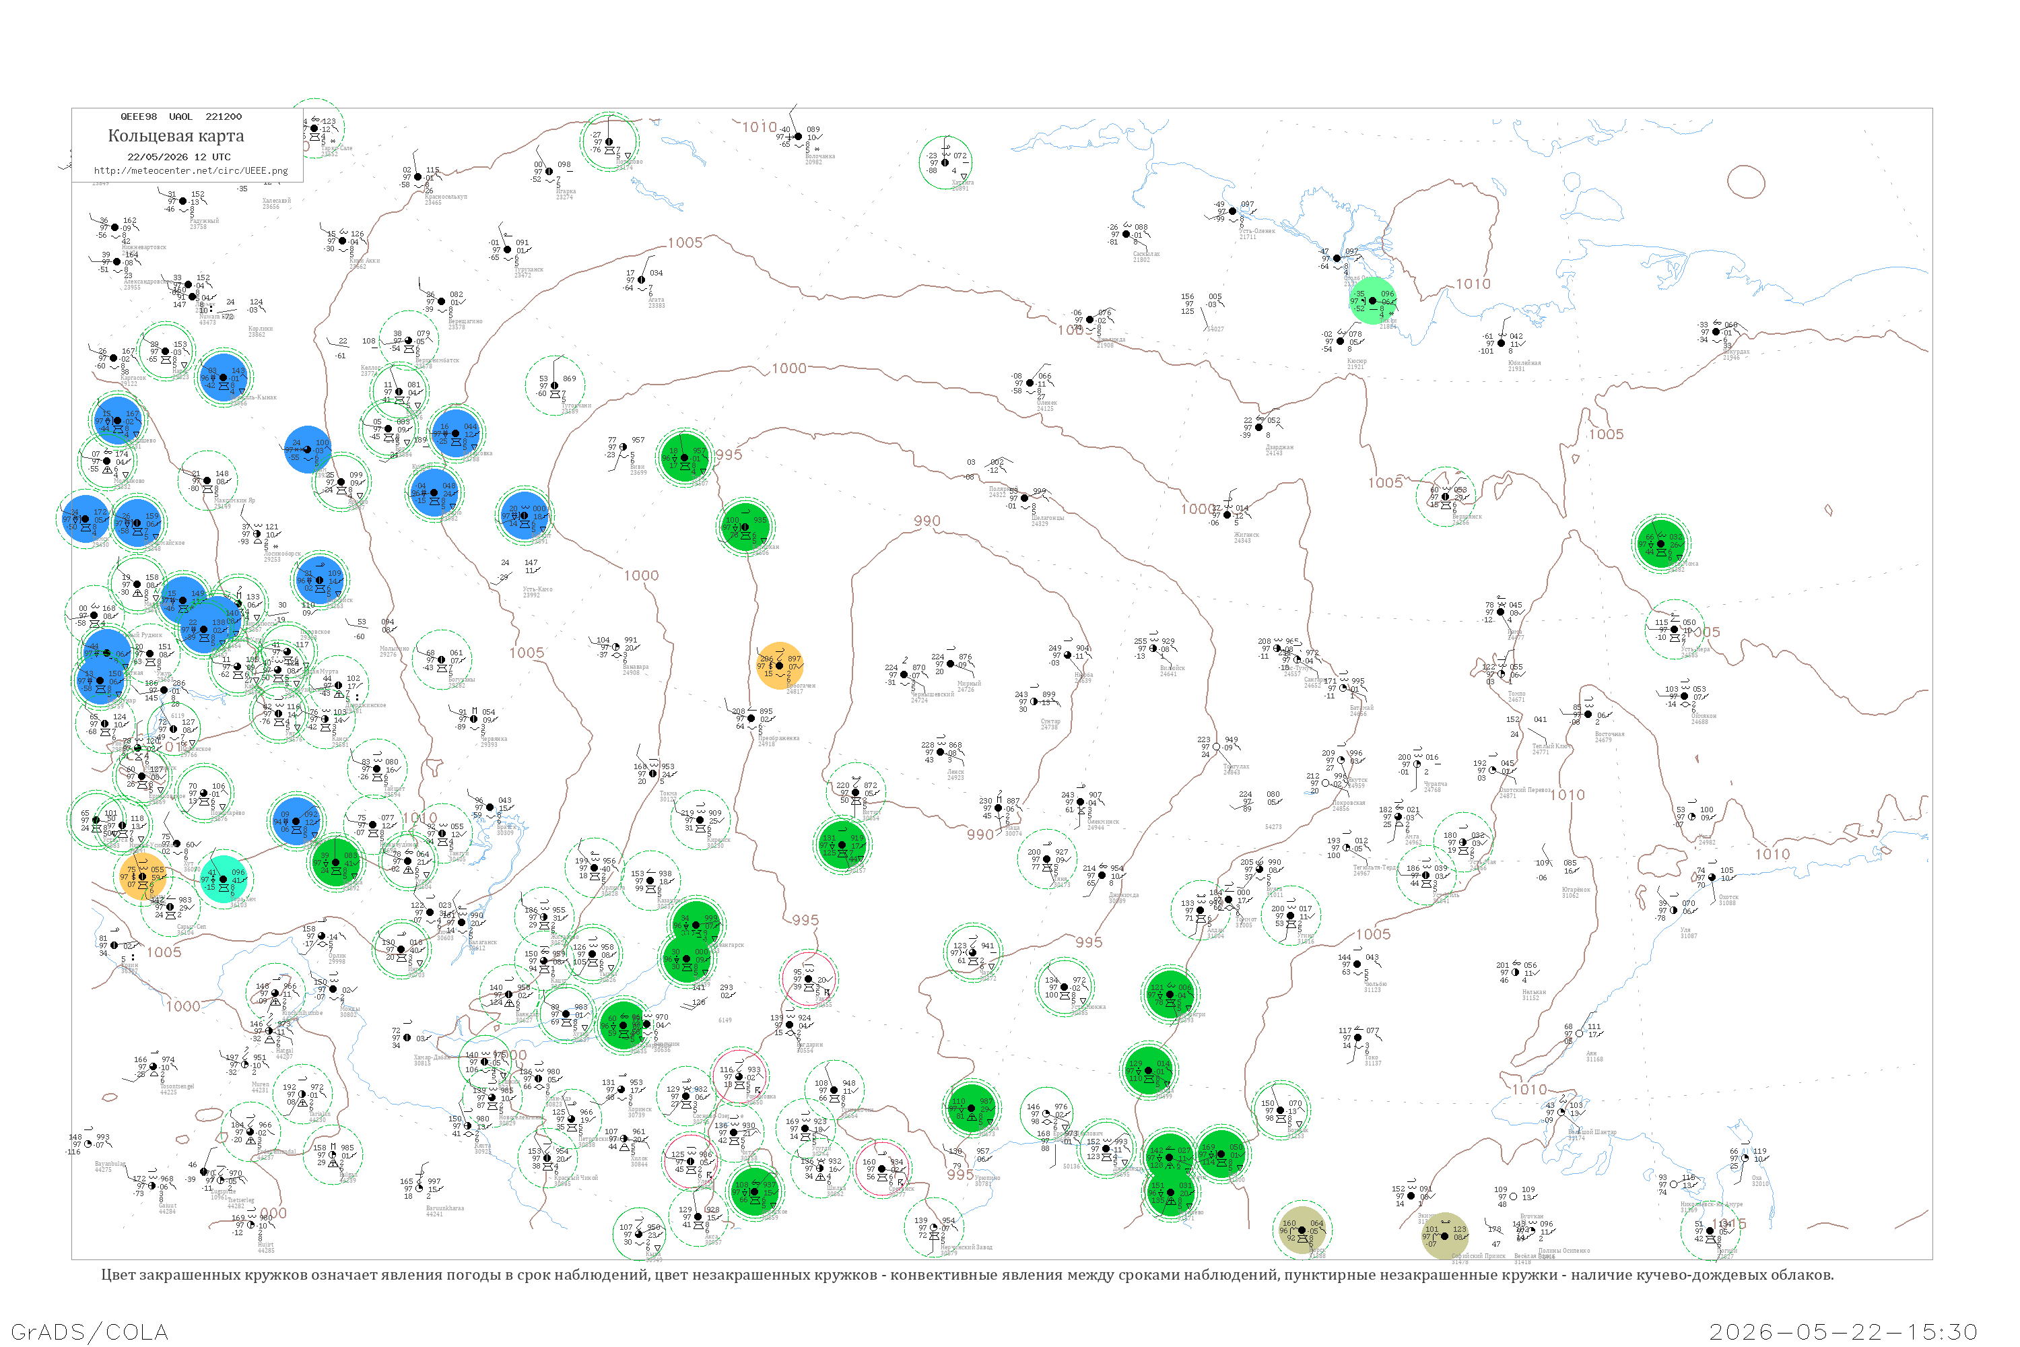Image resolution: width=2020 pixels, height=1347 pixels.
Task: Click the station name 'Юбилейная'
Action: point(1524,362)
